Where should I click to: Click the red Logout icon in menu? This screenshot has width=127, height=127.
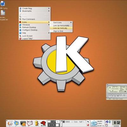click(x=20, y=39)
